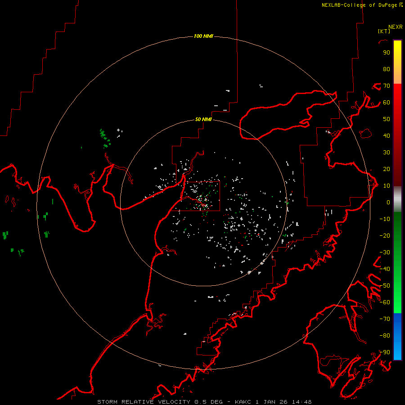Pick the red segment of the color bar
The width and height of the screenshot is (405, 405).
(397, 135)
